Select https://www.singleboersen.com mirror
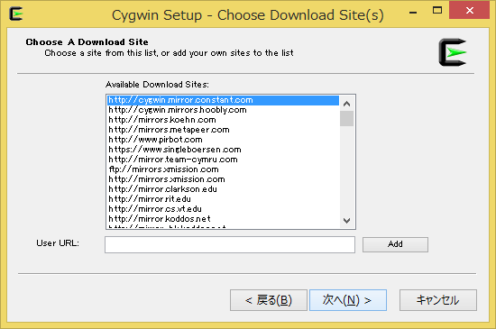This screenshot has width=496, height=329. pos(223,150)
